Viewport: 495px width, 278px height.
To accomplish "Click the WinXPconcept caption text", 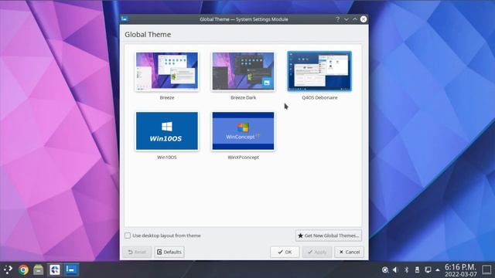I will point(243,157).
